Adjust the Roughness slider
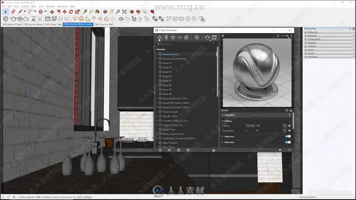 click(269, 131)
